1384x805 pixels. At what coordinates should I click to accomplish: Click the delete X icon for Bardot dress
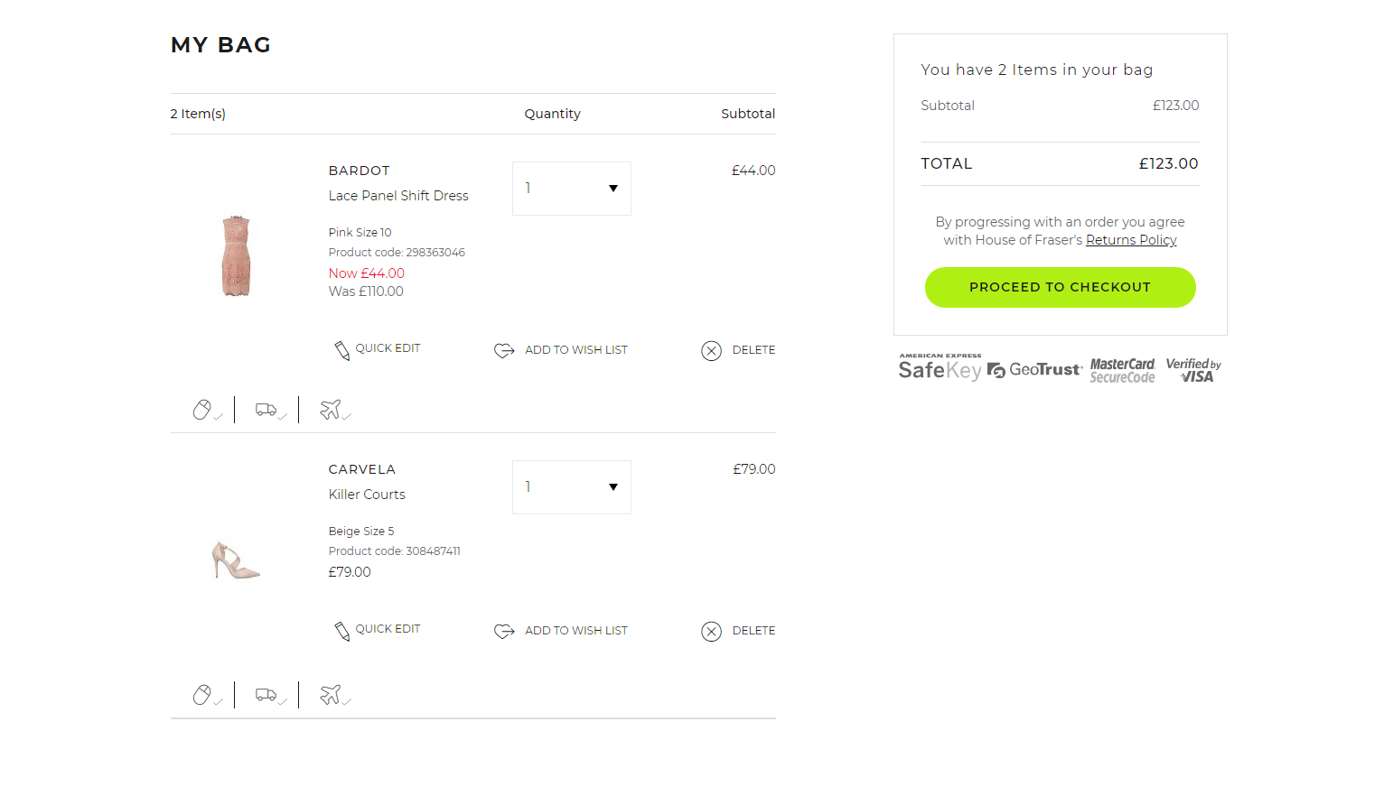click(x=712, y=351)
